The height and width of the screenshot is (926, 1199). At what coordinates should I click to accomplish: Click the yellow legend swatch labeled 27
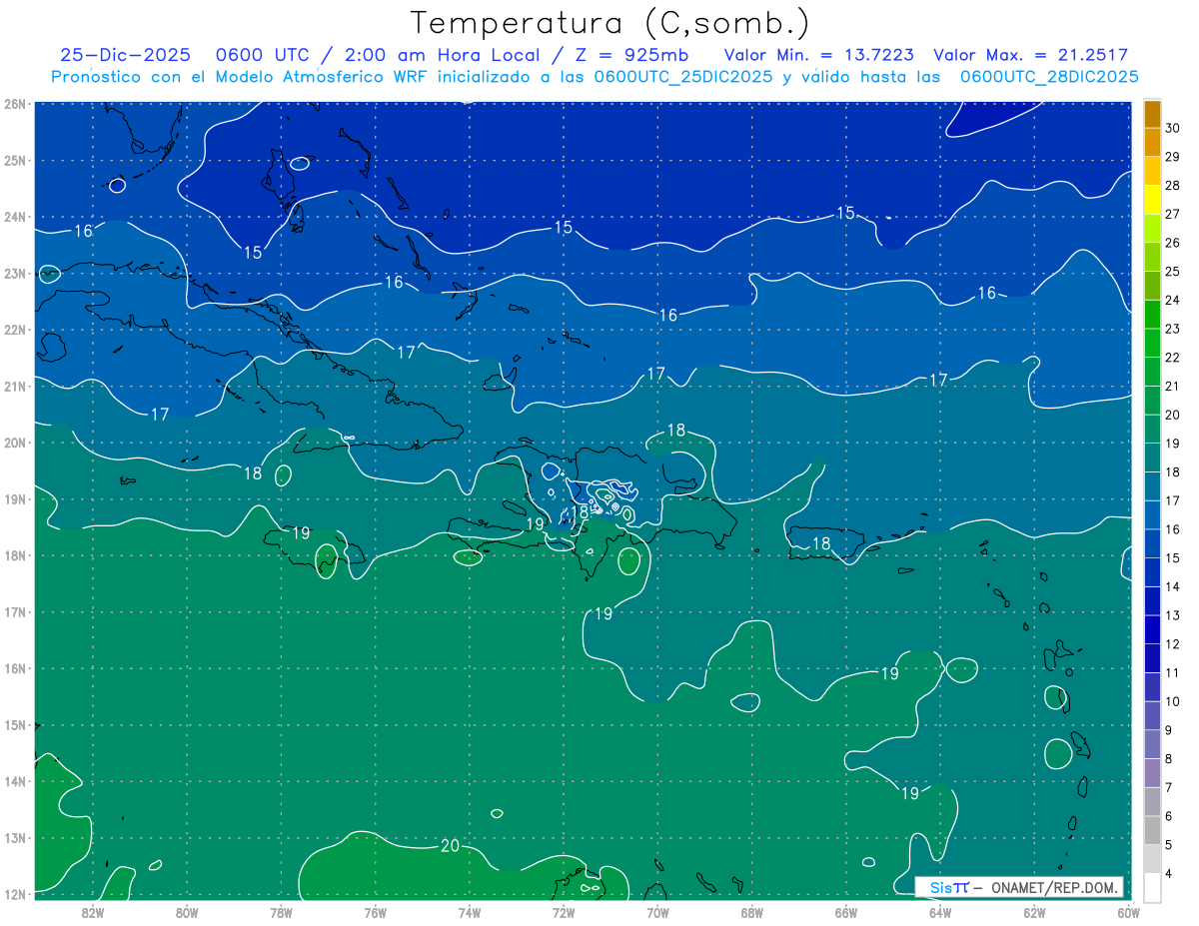coord(1152,200)
